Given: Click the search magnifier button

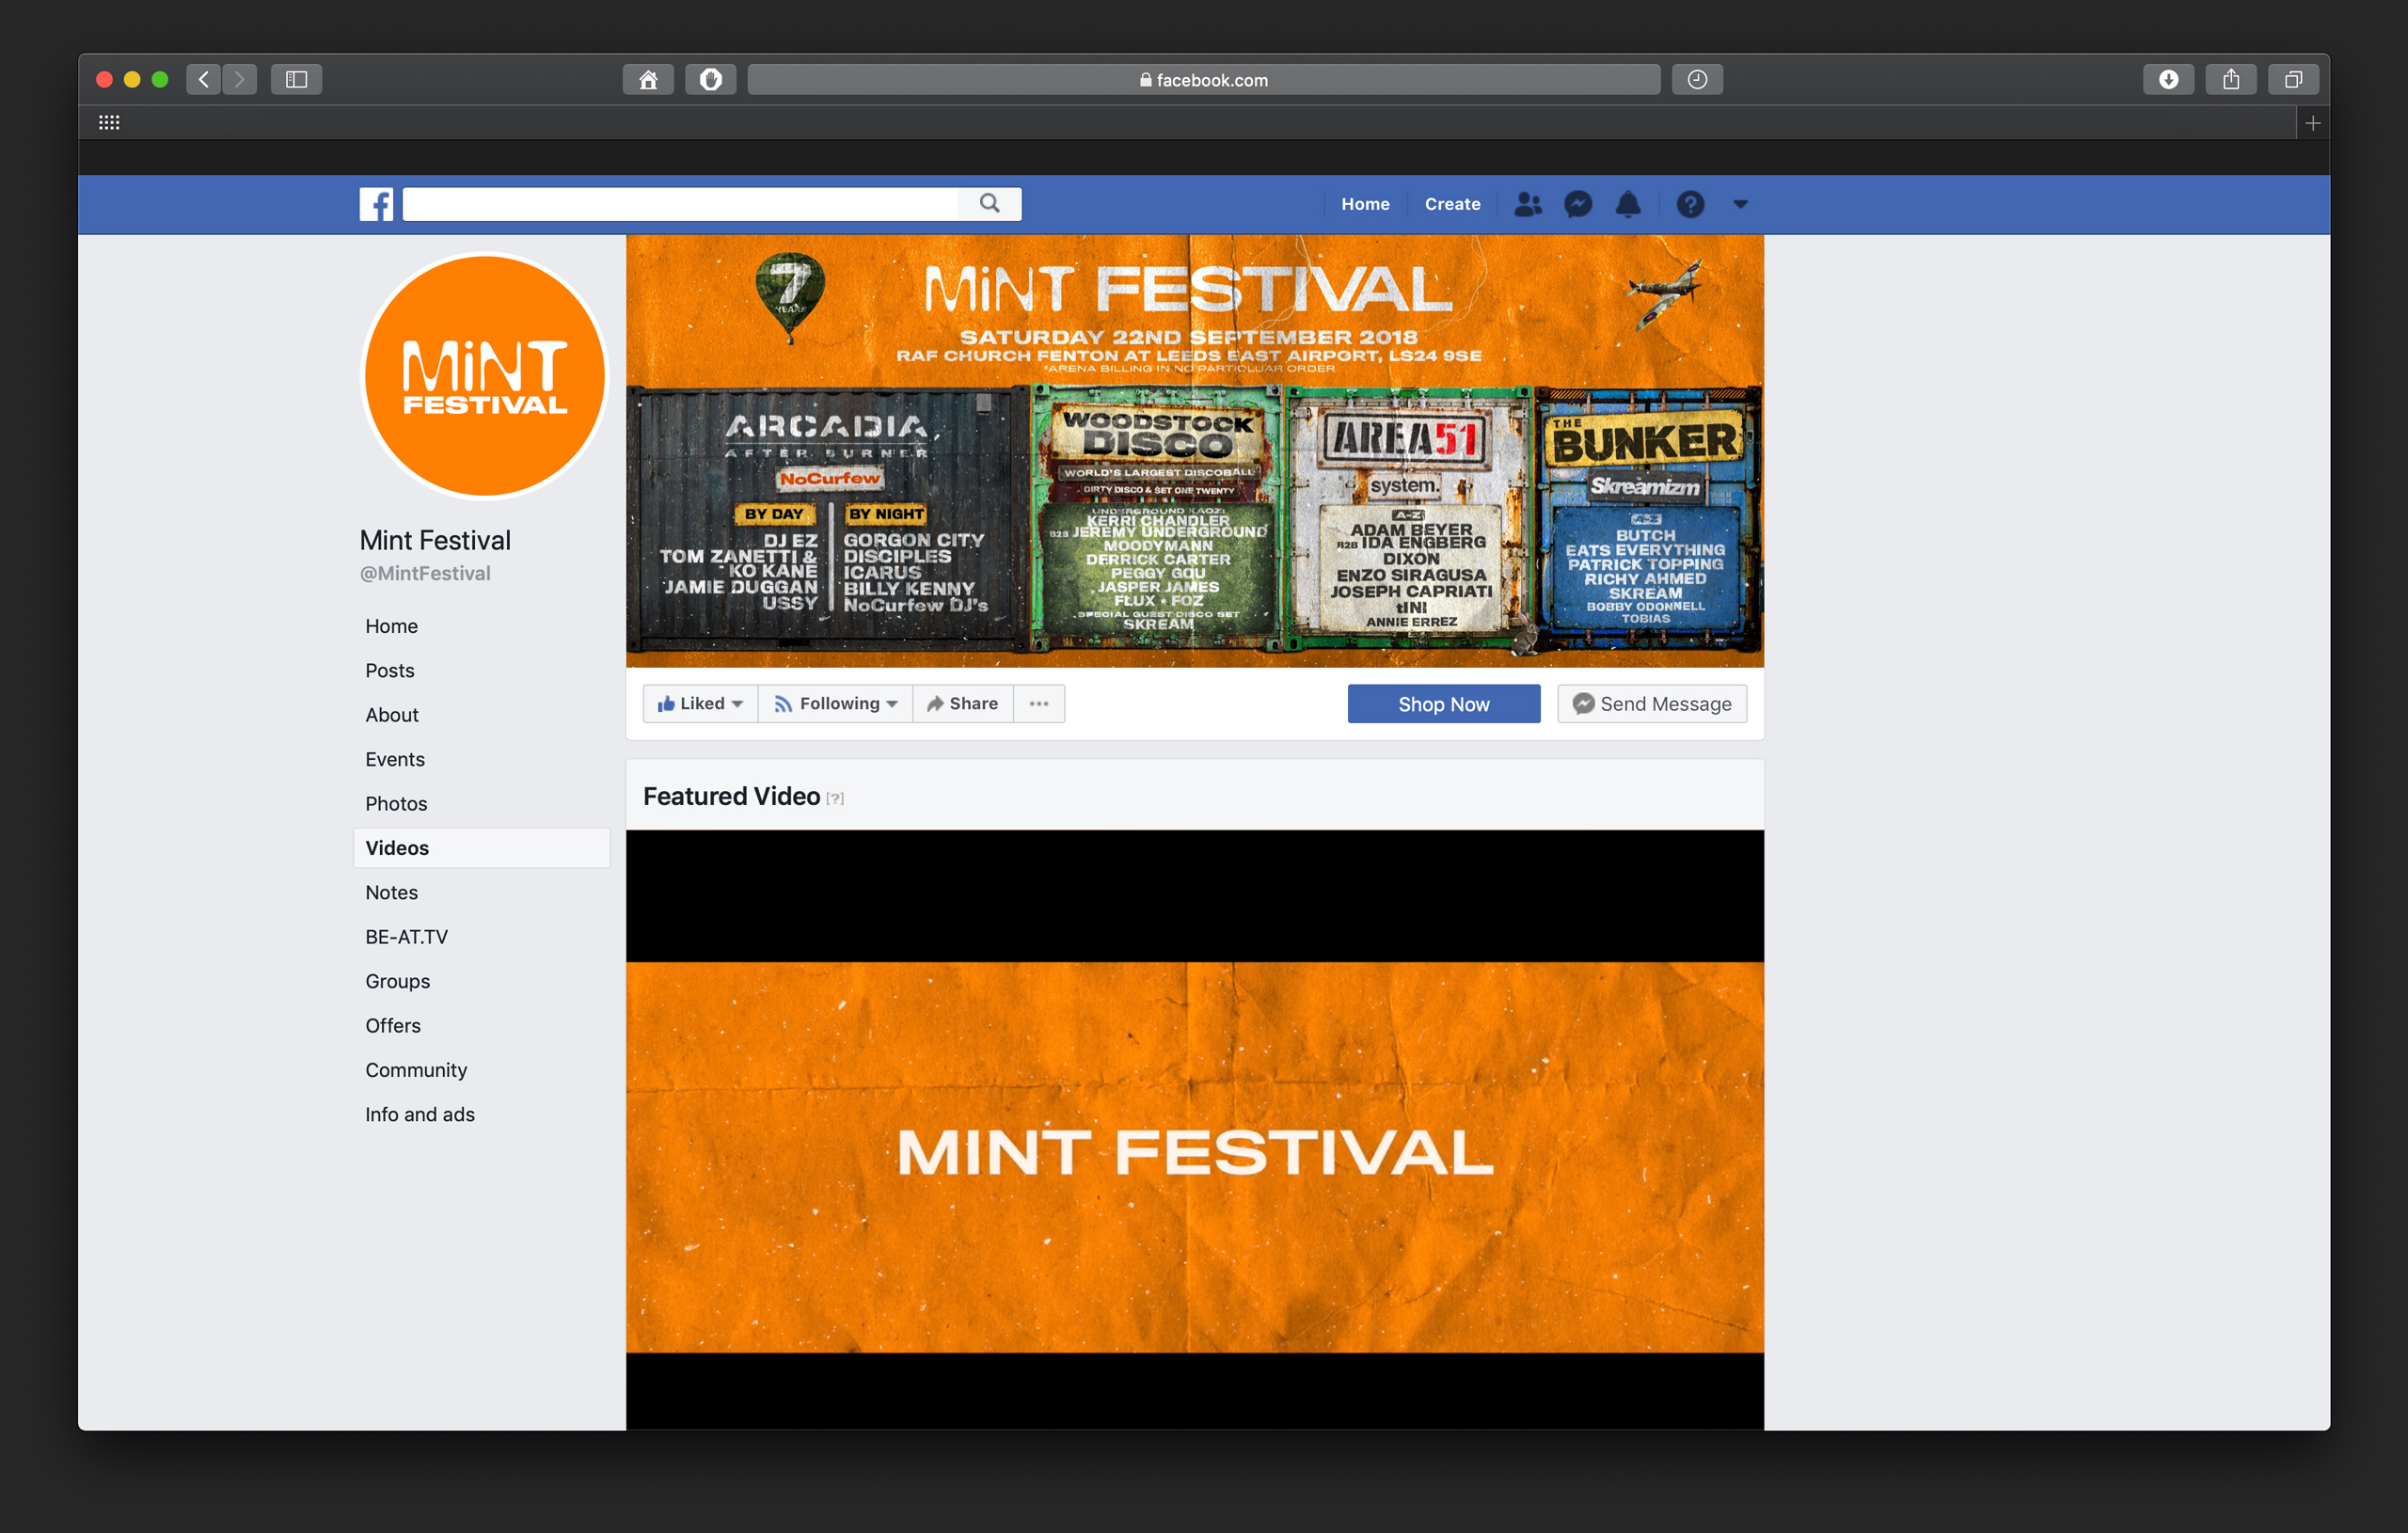Looking at the screenshot, I should pos(989,203).
